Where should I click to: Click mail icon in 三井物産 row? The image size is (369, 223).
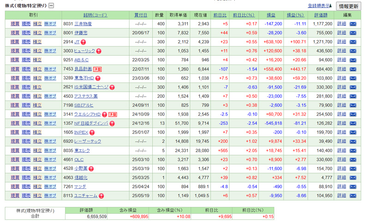[x=353, y=24]
